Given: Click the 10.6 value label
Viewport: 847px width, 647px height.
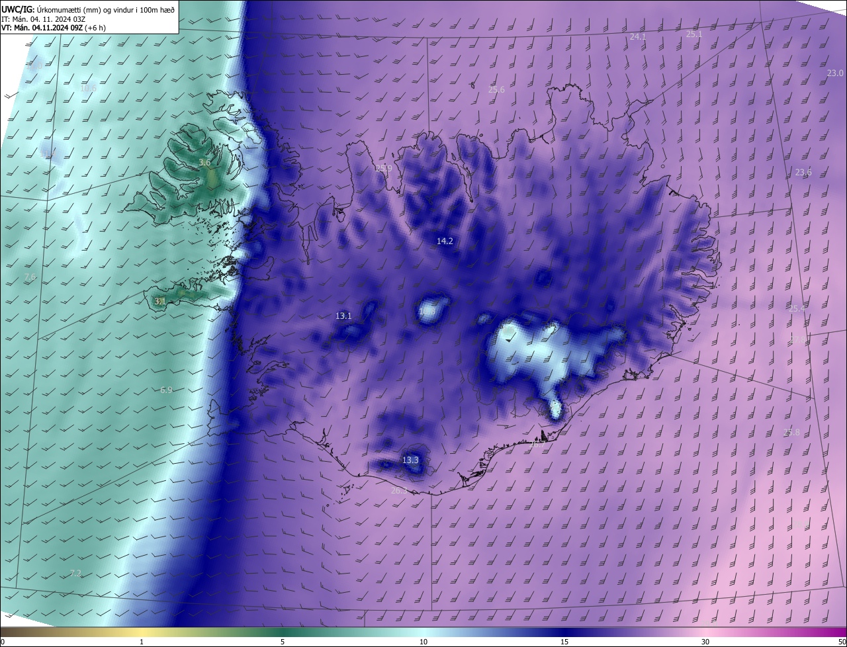Looking at the screenshot, I should tap(88, 88).
